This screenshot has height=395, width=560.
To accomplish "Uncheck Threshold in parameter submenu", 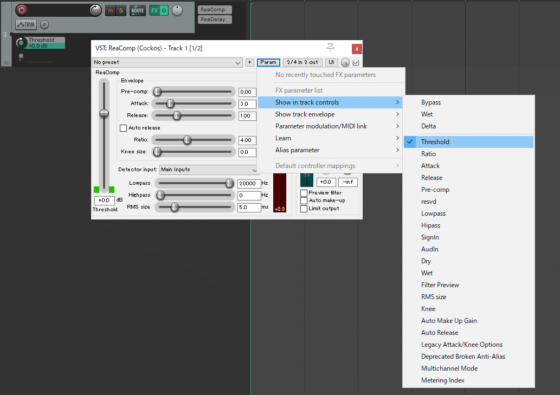I will point(468,142).
